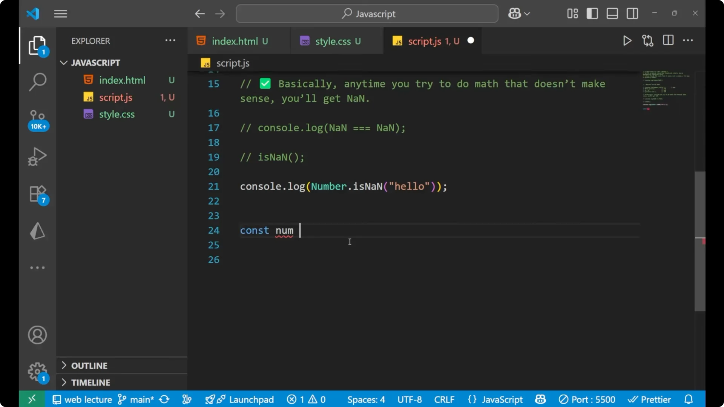Toggle the primary sidebar visibility
724x407 pixels.
click(592, 13)
